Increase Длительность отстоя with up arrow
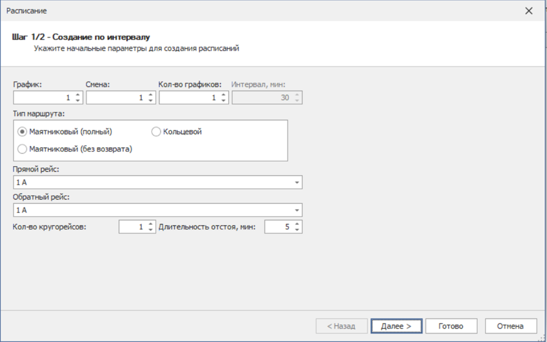Screen dimensions: 547x342 (297, 224)
